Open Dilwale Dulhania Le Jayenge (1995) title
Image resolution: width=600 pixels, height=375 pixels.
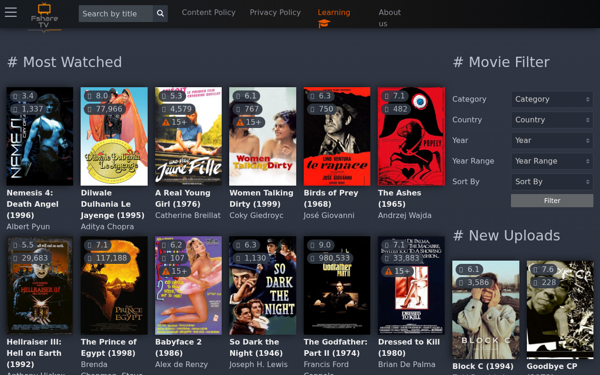pos(112,204)
